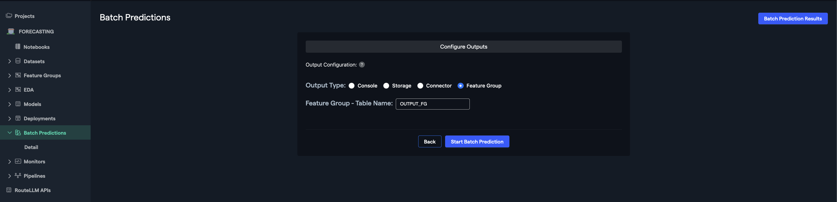Click the Output Configuration help icon
Image resolution: width=837 pixels, height=202 pixels.
click(x=362, y=65)
